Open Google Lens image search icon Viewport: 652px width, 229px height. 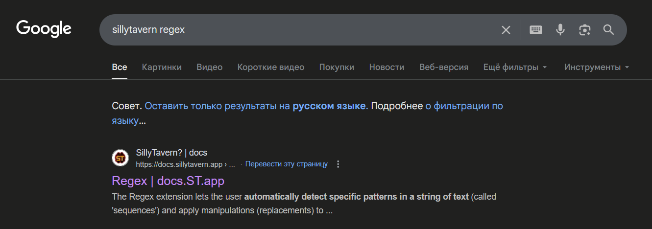(584, 30)
